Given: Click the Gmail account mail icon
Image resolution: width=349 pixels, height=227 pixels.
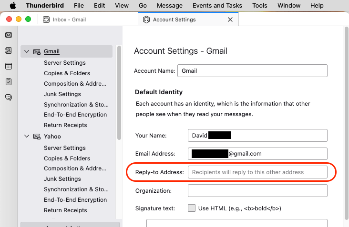Looking at the screenshot, I should [37, 51].
